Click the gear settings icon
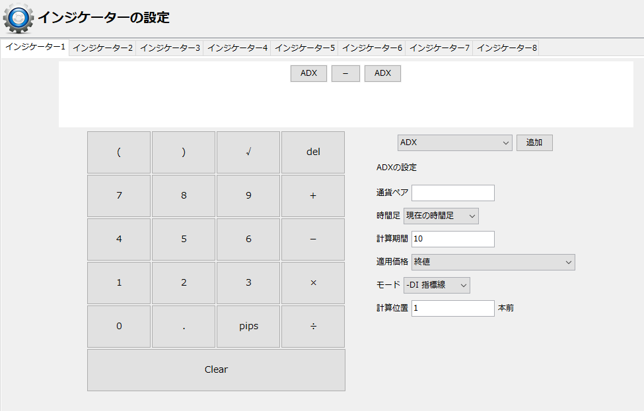The width and height of the screenshot is (644, 411). pos(18,18)
